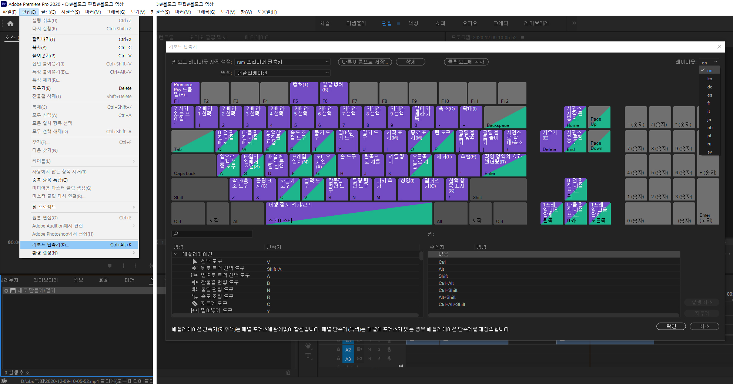The height and width of the screenshot is (384, 733).
Task: Click the 뒤로 트랙 선택 도구 icon
Action: [195, 268]
